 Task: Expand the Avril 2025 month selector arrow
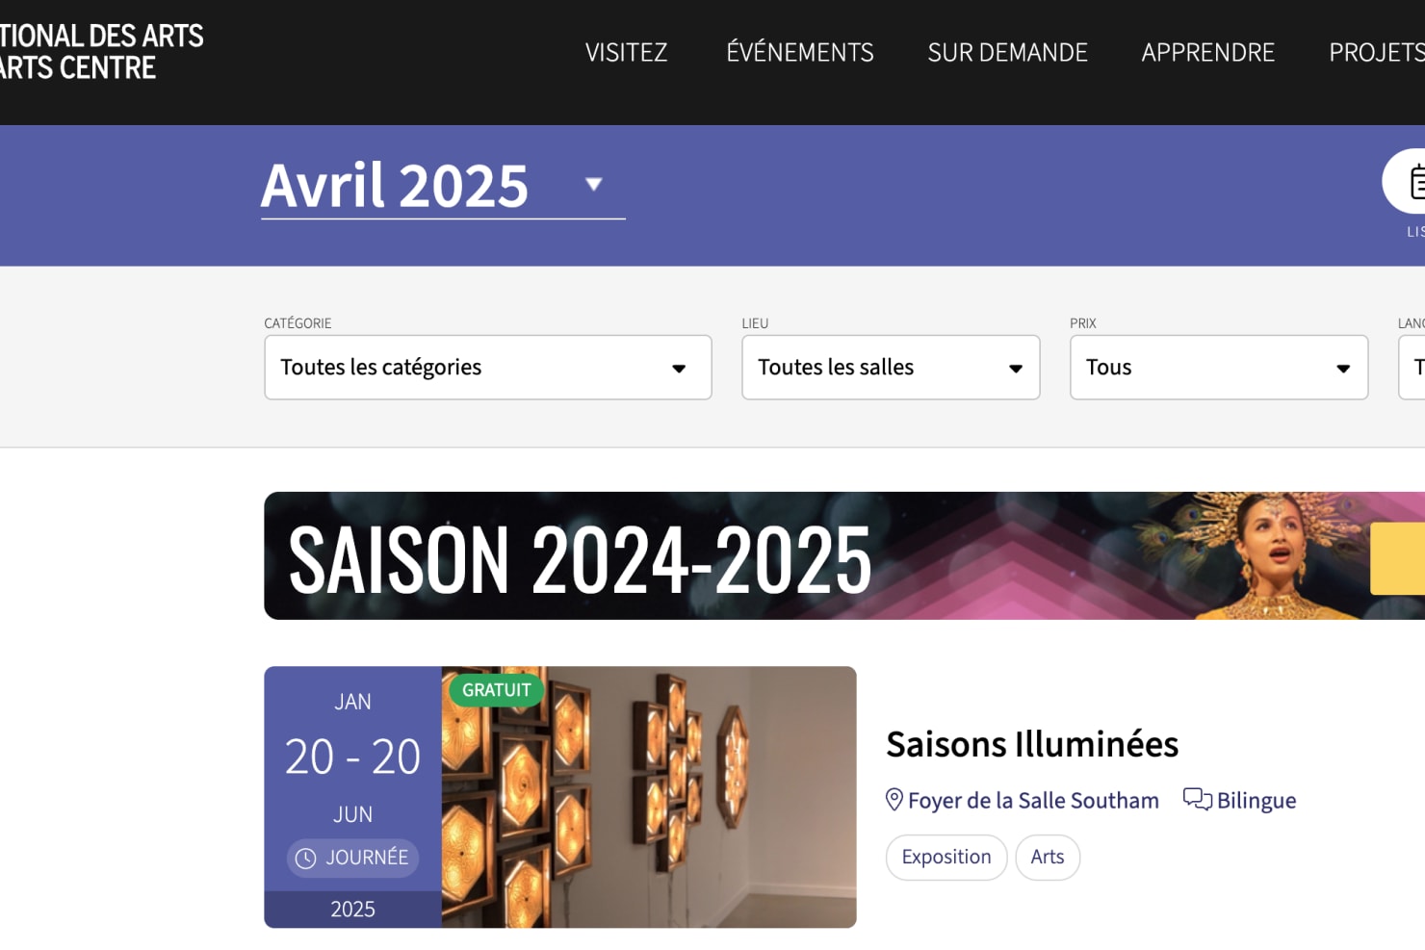[x=594, y=184]
